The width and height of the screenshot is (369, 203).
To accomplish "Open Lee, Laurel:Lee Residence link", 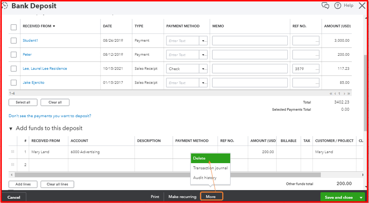I will (x=45, y=69).
